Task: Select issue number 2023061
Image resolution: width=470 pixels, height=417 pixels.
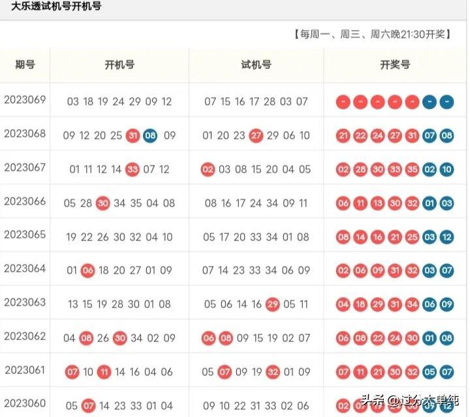Action: 25,370
